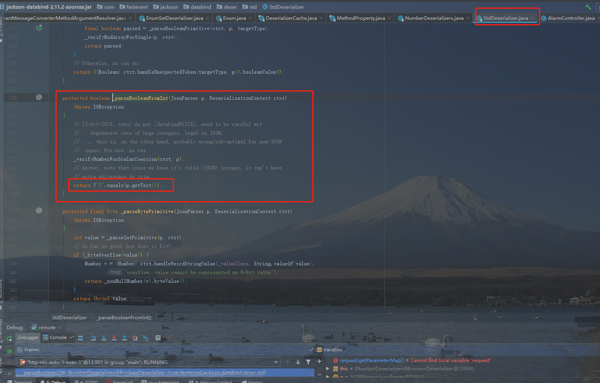This screenshot has width=600, height=383.
Task: Click the Rerun debug session icon
Action: pos(10,339)
